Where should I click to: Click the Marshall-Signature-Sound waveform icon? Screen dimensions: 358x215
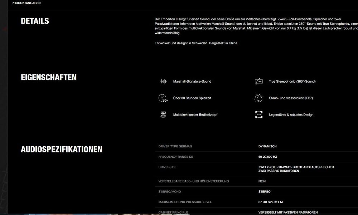(163, 82)
